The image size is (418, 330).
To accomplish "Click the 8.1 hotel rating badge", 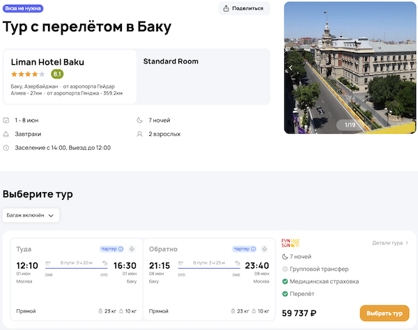I will (57, 74).
